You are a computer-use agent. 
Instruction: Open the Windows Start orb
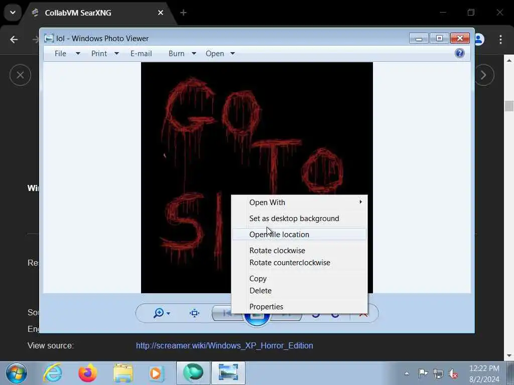tap(17, 373)
